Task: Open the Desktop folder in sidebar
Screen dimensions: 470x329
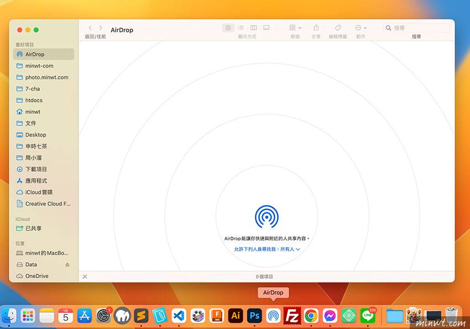Action: (x=35, y=135)
